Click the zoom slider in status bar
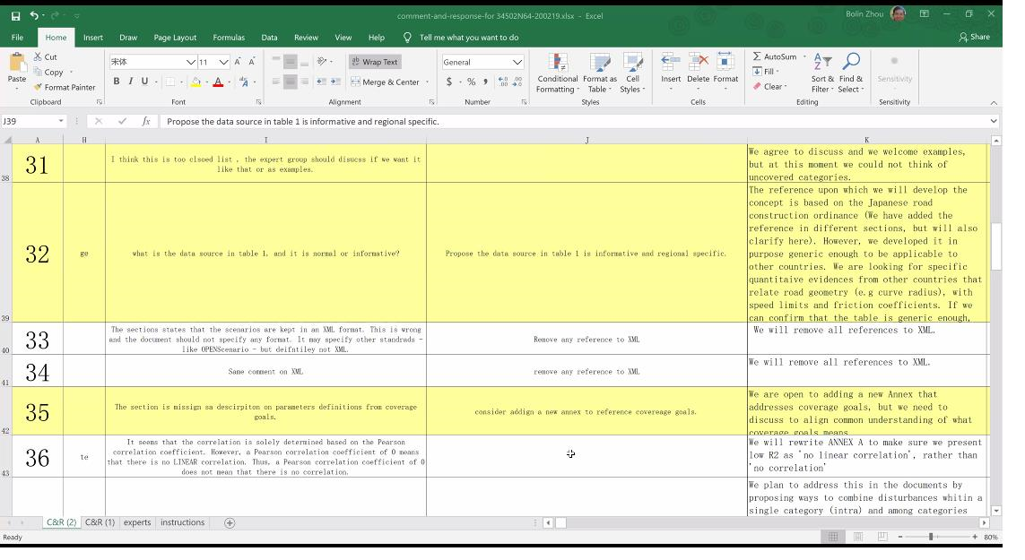 (x=931, y=537)
